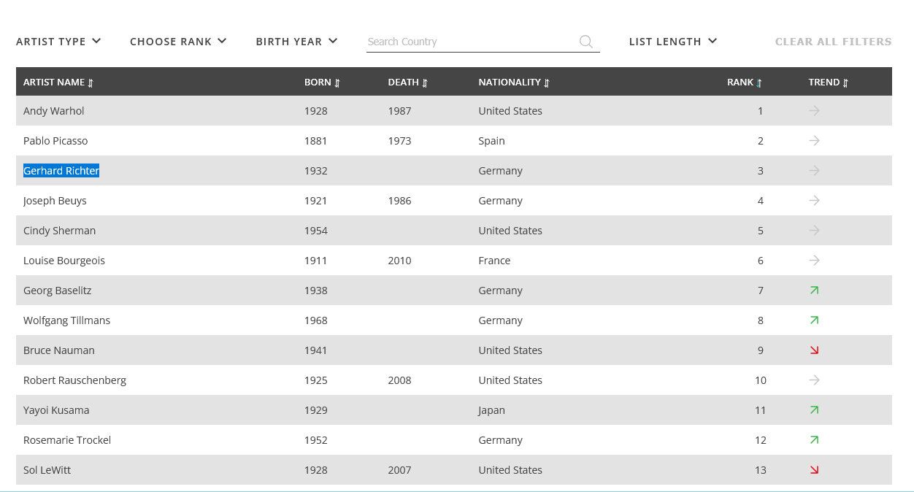Open Joseph Beuys artist entry
This screenshot has height=492, width=914.
tap(55, 201)
